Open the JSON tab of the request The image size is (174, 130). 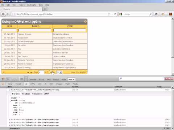pyautogui.click(x=46, y=94)
